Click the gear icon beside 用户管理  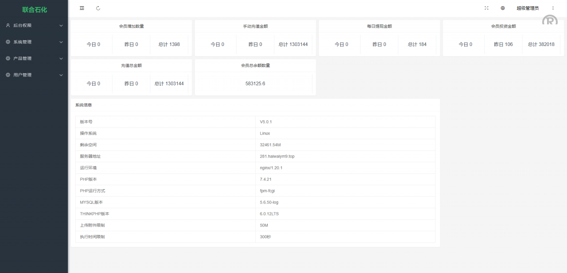8,75
